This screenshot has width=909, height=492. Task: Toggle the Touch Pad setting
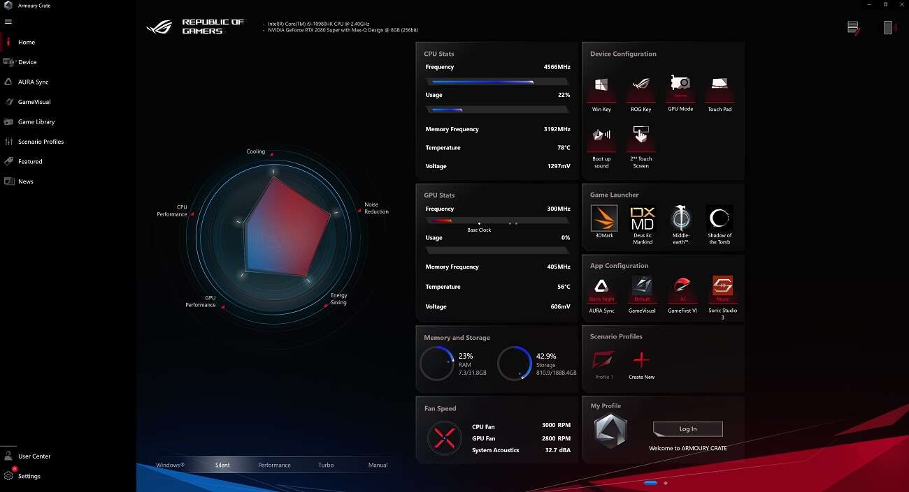point(719,87)
